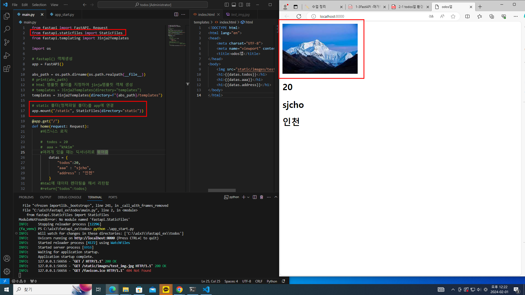Toggle the primary side bar layout button
Screen dimensions: 525x295
pyautogui.click(x=227, y=5)
